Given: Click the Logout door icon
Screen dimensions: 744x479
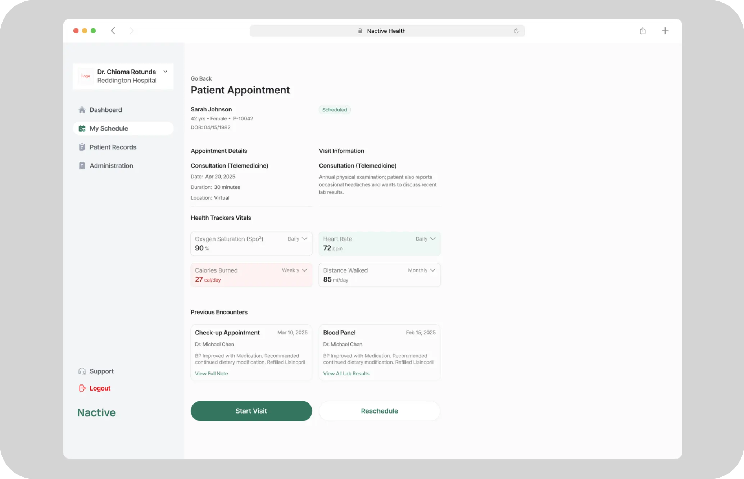Looking at the screenshot, I should [82, 388].
